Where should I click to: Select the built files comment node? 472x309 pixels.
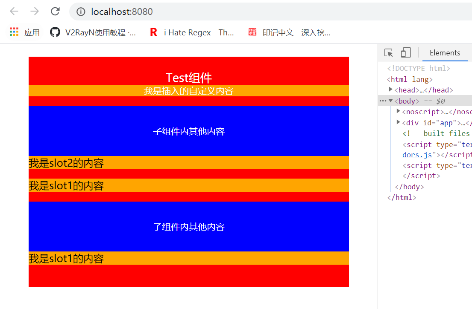437,133
